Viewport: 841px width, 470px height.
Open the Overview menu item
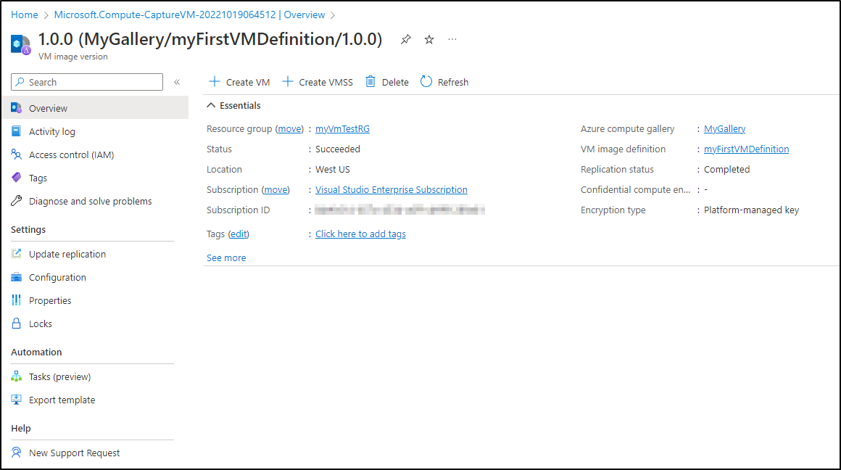pyautogui.click(x=96, y=108)
